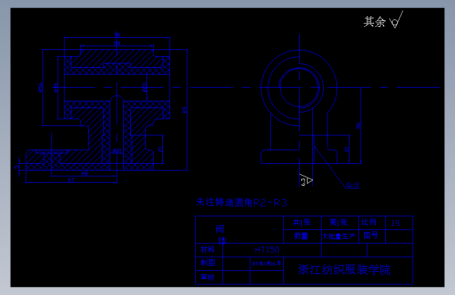Select the 48 horizontal dimension

pyautogui.click(x=84, y=173)
